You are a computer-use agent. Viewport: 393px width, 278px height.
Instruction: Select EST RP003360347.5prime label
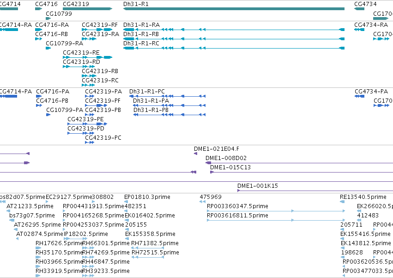238,206
